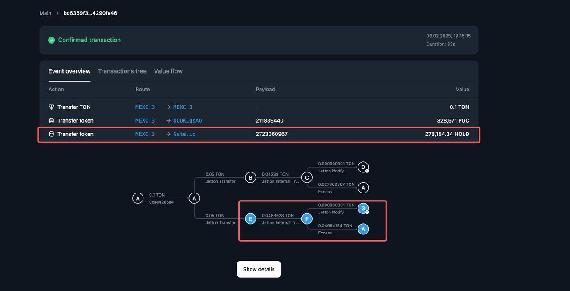Click the leftmost root node A
This screenshot has width=570, height=291.
pyautogui.click(x=138, y=198)
